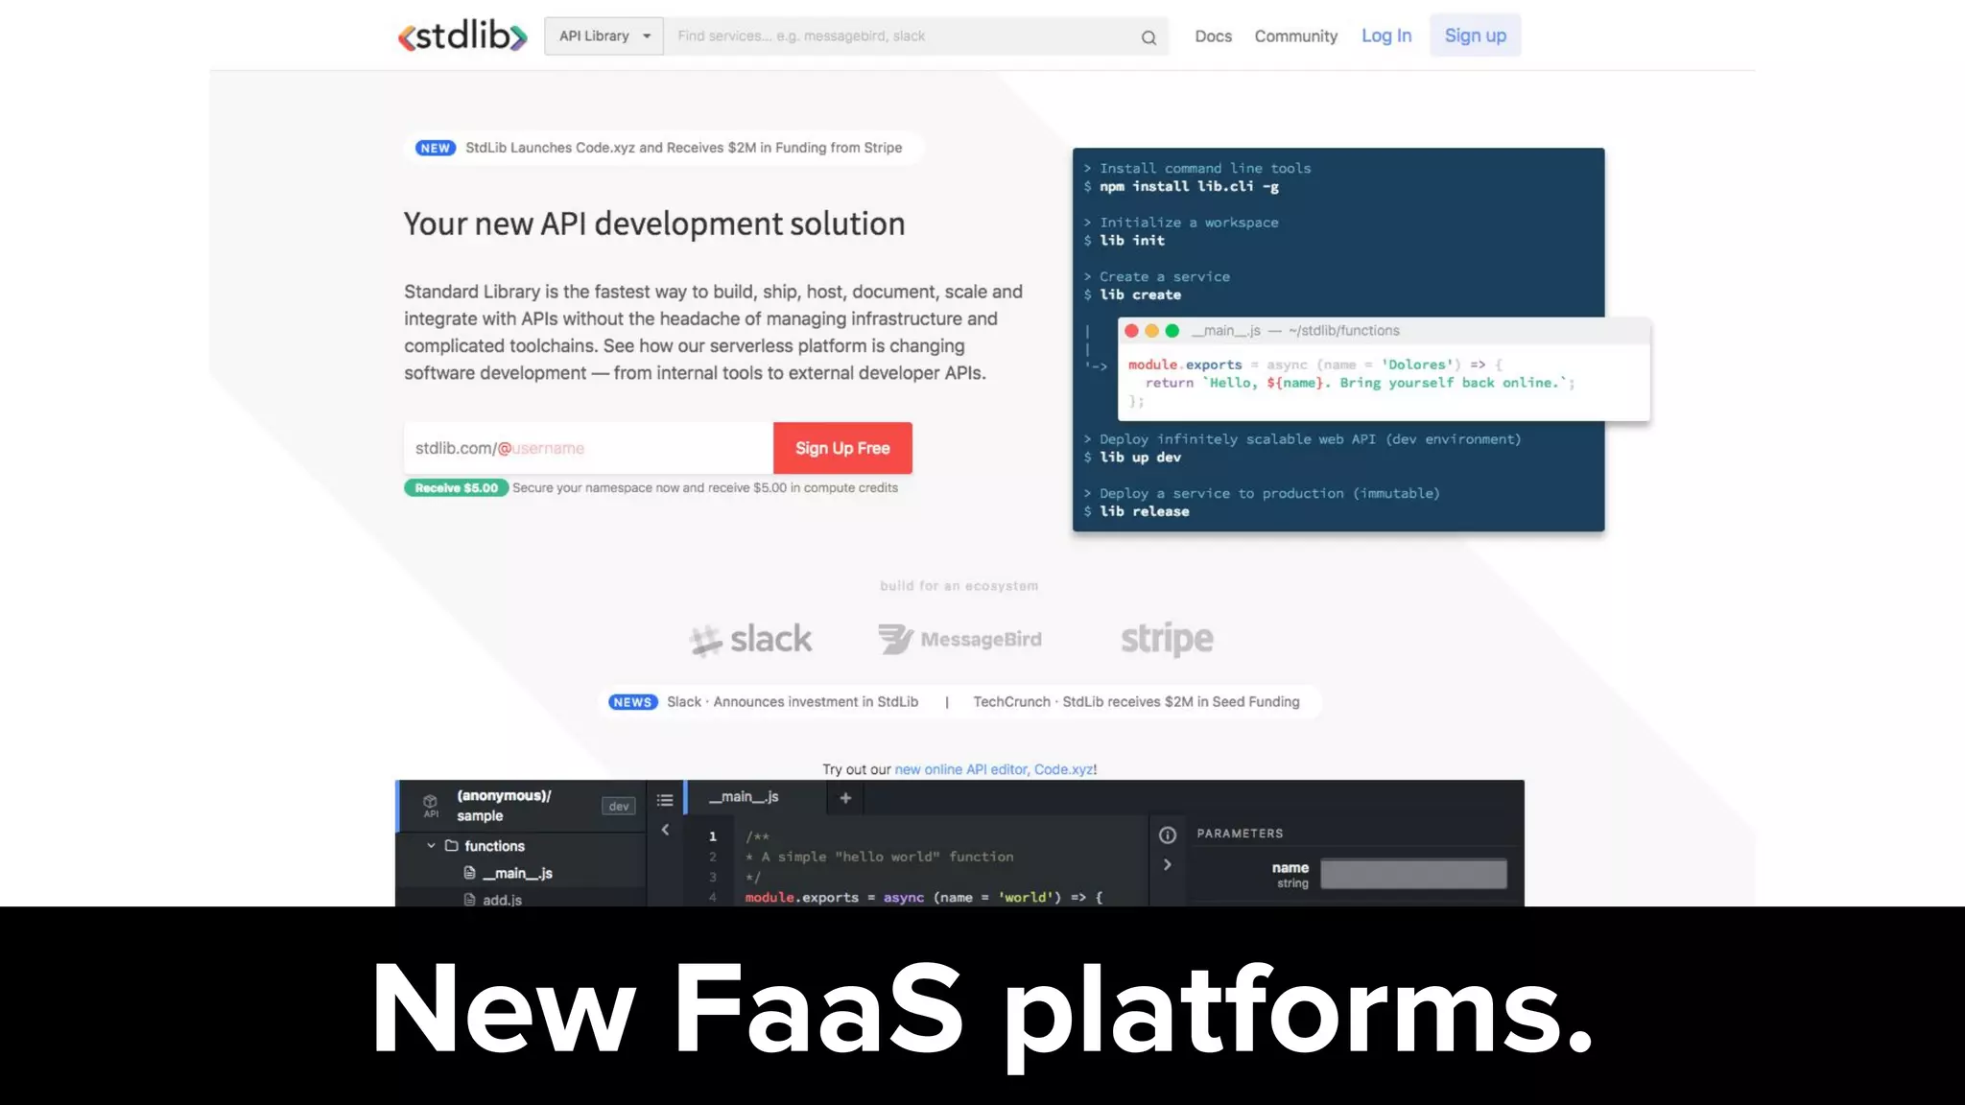The width and height of the screenshot is (1965, 1105).
Task: Click the stdlib.com/@username input field
Action: (588, 448)
